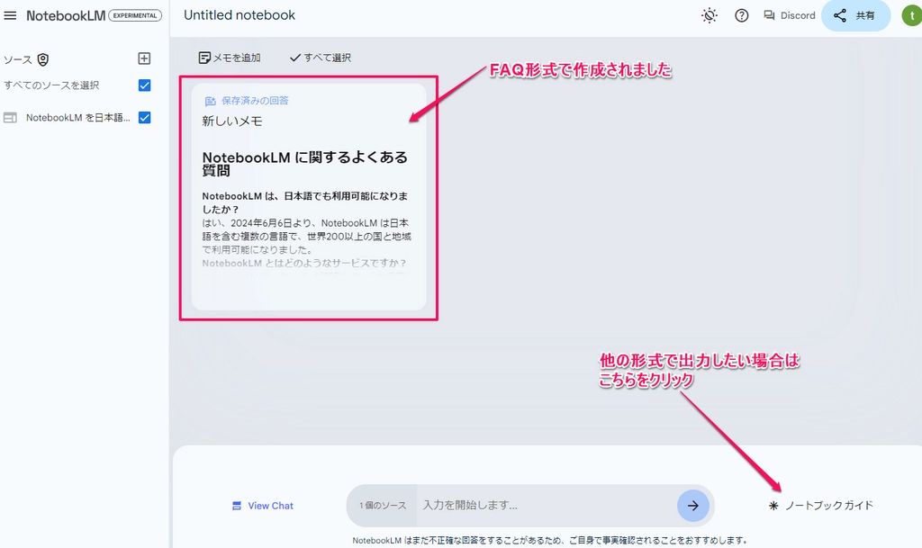The image size is (922, 548).
Task: Click the document icon beside the source
Action: pyautogui.click(x=10, y=118)
